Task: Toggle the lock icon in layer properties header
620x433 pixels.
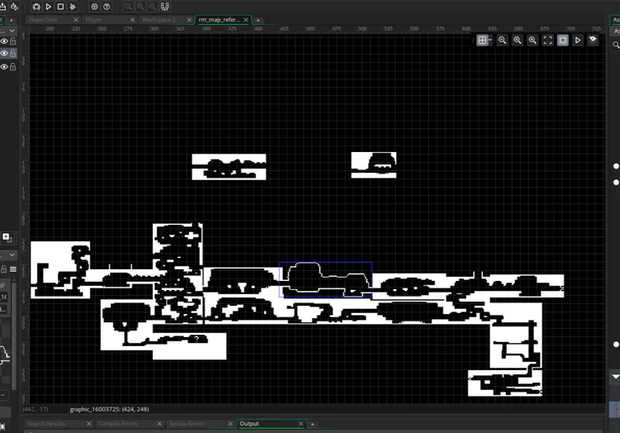Action: coord(3,269)
